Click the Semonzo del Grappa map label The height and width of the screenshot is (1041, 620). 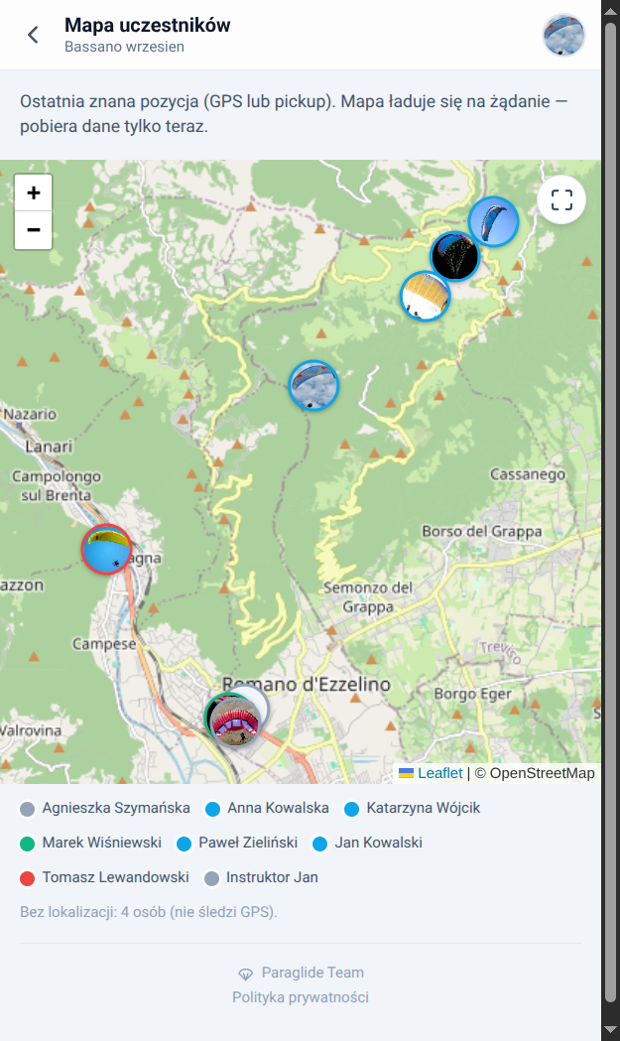[x=368, y=596]
